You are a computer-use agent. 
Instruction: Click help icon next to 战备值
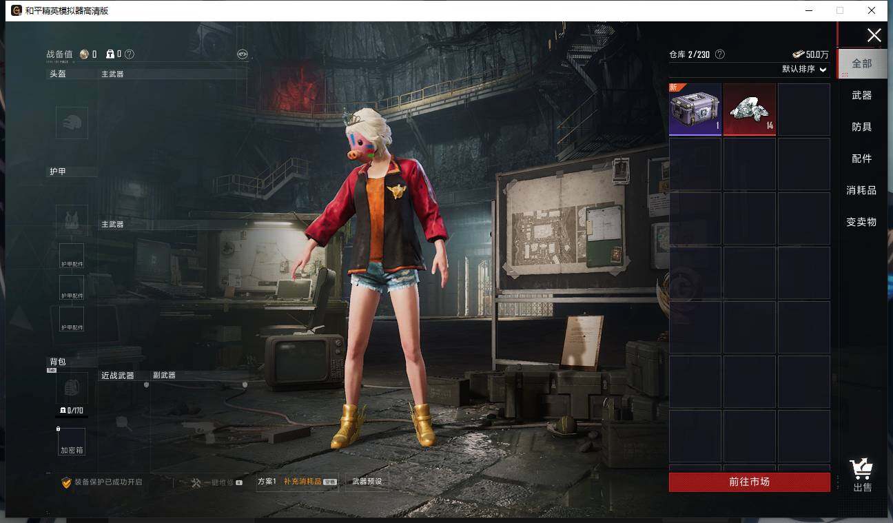point(130,54)
